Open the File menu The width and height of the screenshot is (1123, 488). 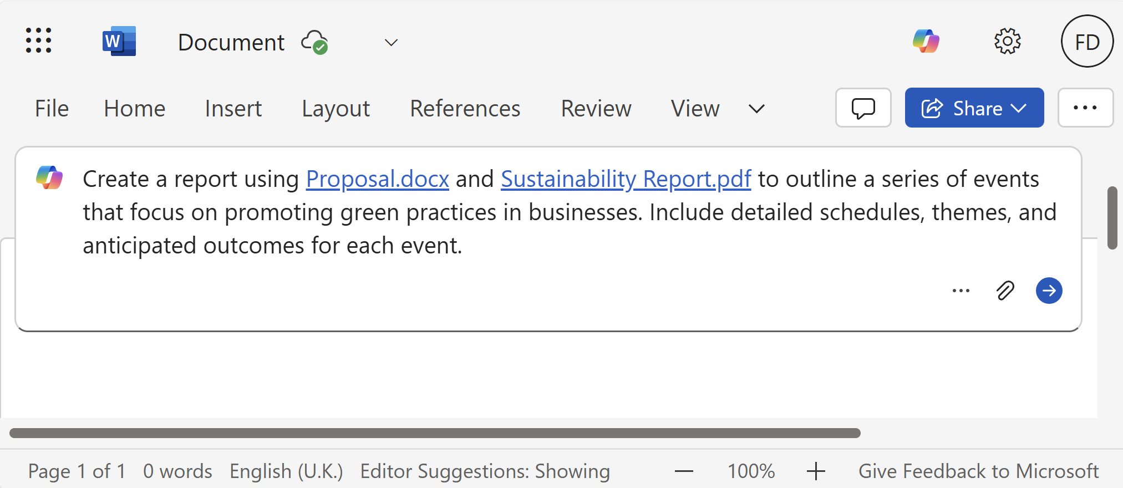[52, 109]
